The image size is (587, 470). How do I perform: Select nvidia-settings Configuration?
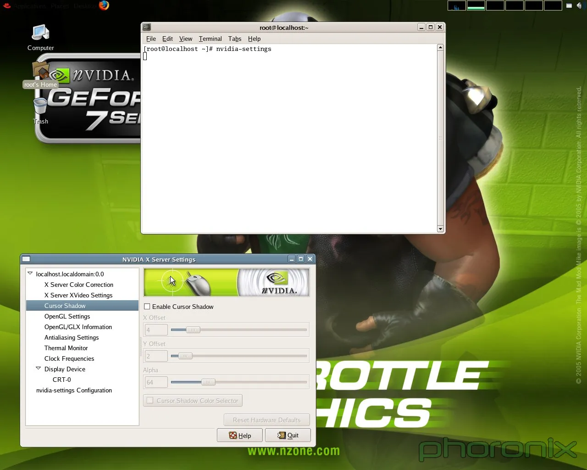[x=74, y=390]
